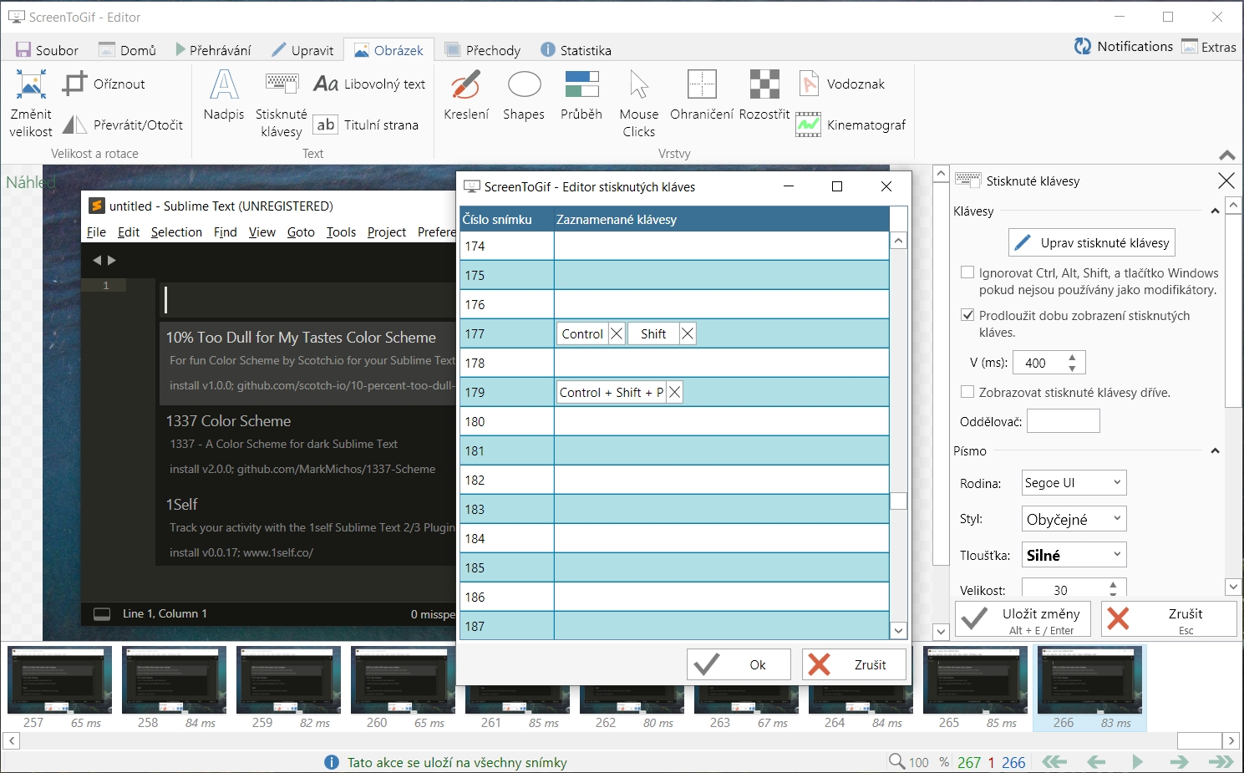Image resolution: width=1244 pixels, height=773 pixels.
Task: Select the Ohraničení border tool
Action: coord(702,96)
